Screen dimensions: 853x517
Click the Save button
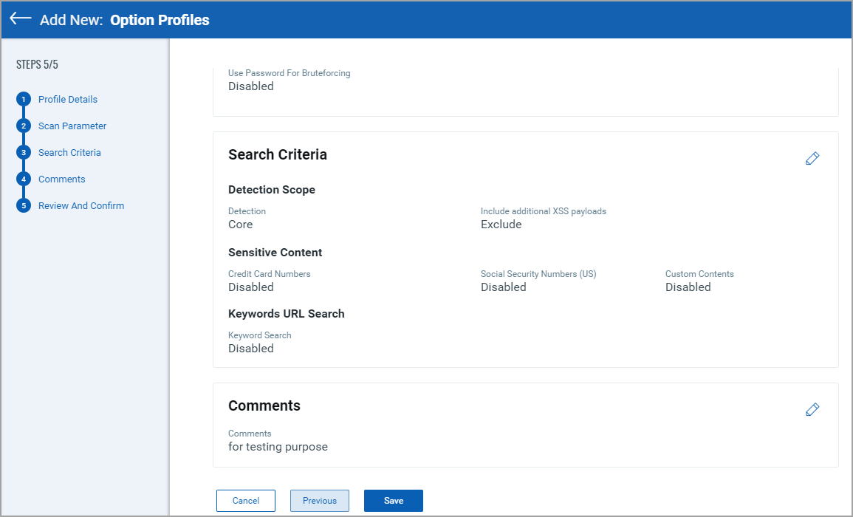click(x=393, y=500)
